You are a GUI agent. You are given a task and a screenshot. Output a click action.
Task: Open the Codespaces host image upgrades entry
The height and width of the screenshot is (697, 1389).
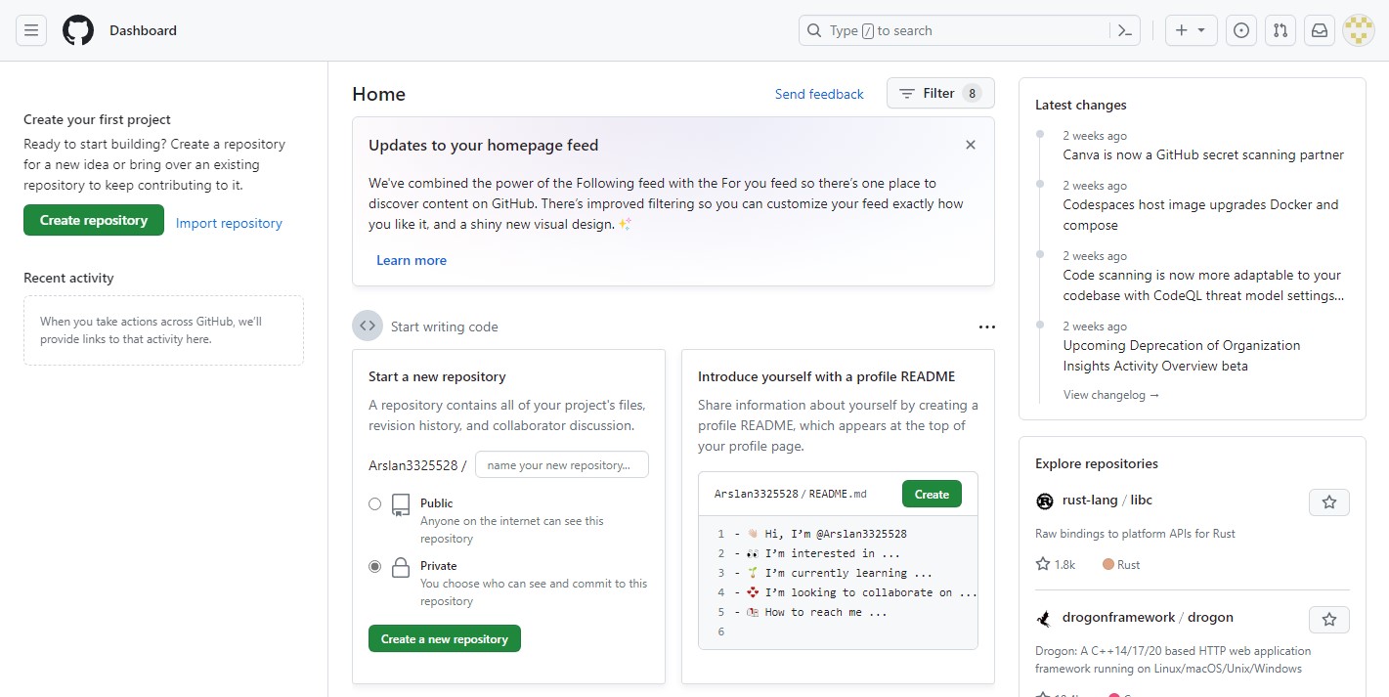(1201, 215)
